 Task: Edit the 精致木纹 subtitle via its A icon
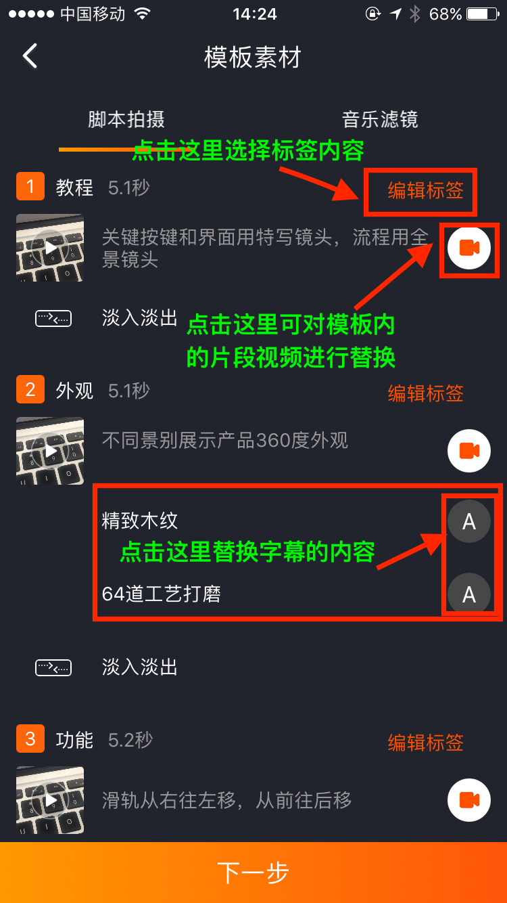coord(469,521)
